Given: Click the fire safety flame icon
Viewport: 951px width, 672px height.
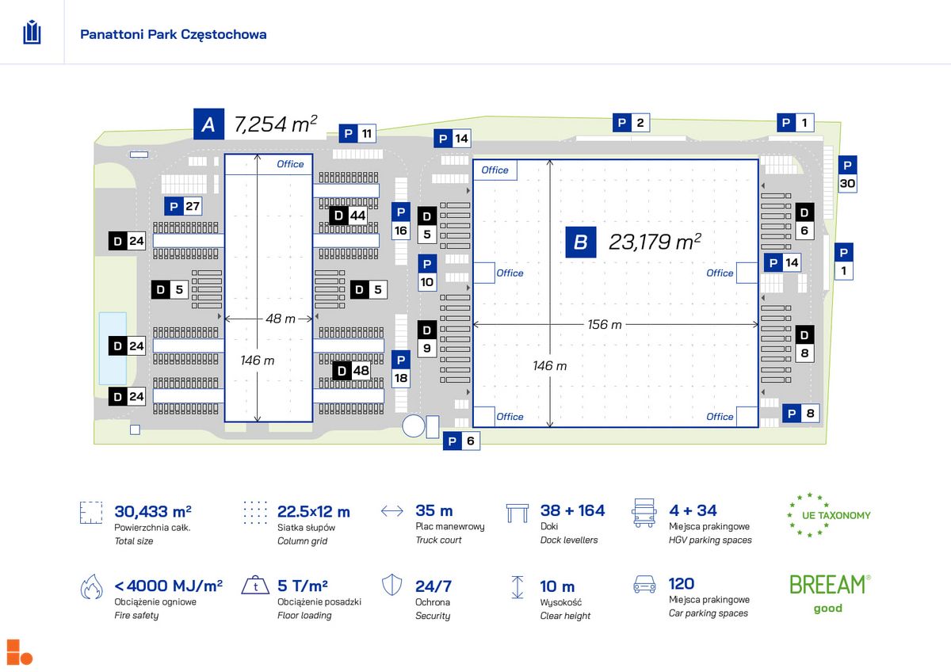Looking at the screenshot, I should coord(91,587).
